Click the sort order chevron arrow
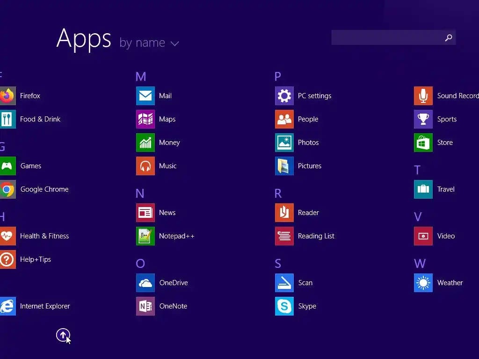The image size is (479, 359). coord(175,43)
